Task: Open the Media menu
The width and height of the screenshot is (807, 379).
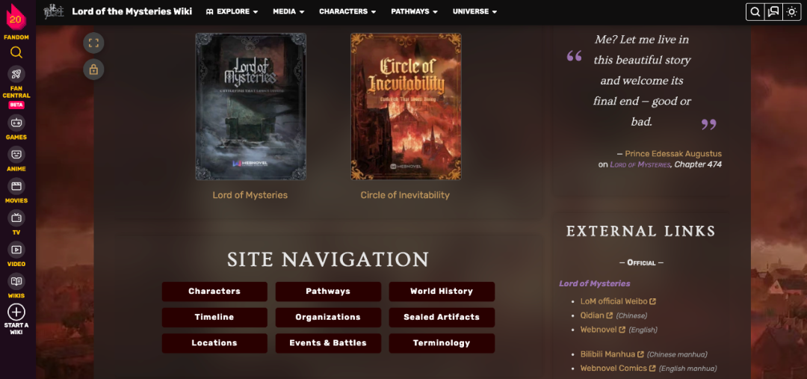Action: pos(288,11)
